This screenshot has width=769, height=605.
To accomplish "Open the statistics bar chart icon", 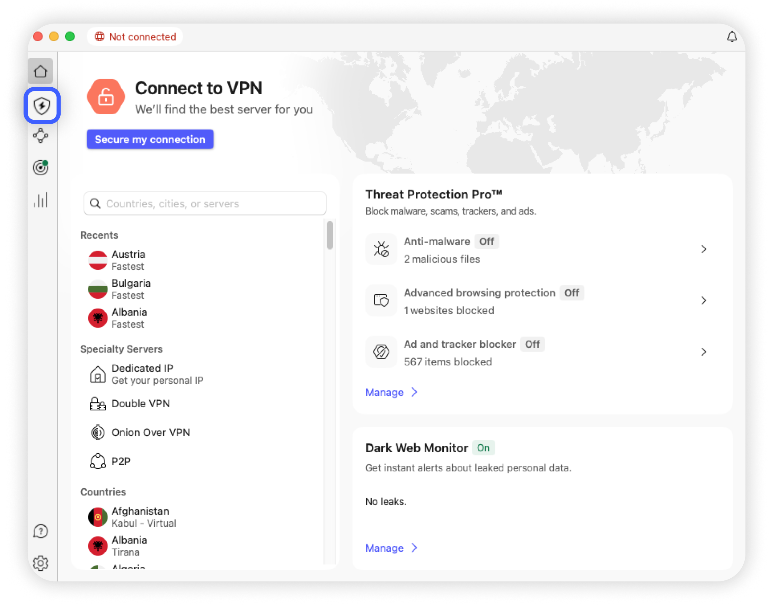I will [41, 200].
